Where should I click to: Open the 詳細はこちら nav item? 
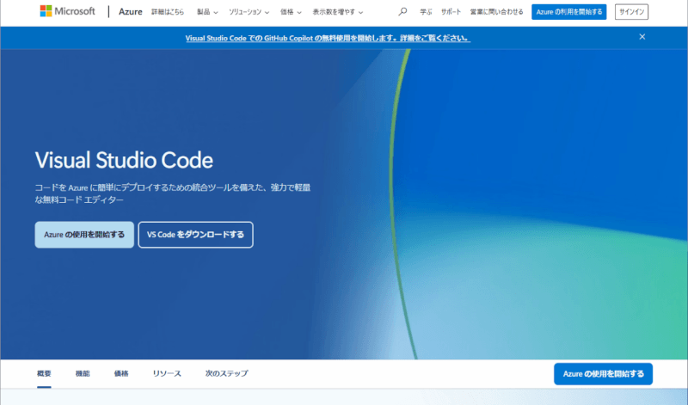click(167, 12)
